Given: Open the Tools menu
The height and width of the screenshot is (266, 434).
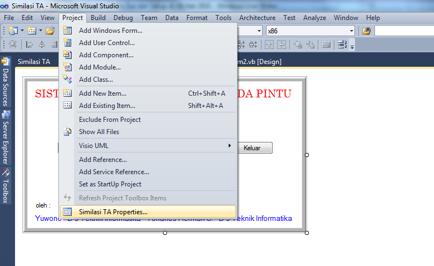Looking at the screenshot, I should click(223, 18).
